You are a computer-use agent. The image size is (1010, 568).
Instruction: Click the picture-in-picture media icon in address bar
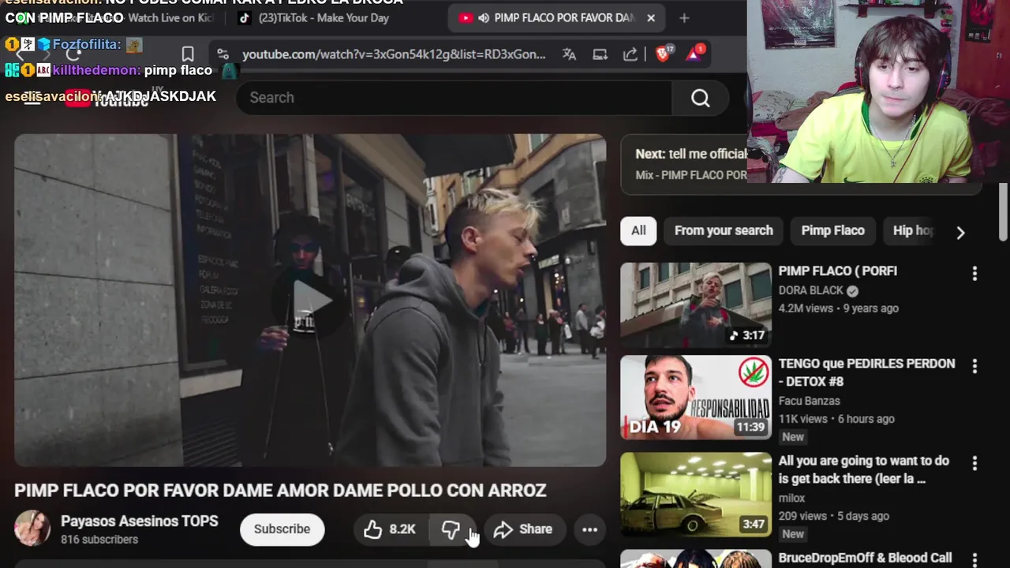(600, 54)
